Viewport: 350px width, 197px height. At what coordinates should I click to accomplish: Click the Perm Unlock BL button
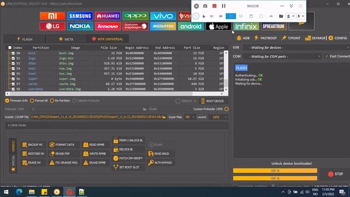(128, 140)
